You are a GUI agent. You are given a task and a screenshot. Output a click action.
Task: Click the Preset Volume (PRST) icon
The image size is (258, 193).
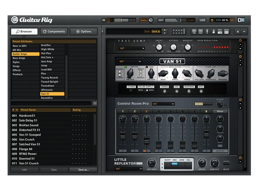pos(220,31)
